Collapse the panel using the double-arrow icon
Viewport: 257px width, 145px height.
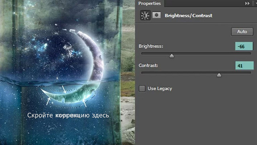pyautogui.click(x=248, y=3)
